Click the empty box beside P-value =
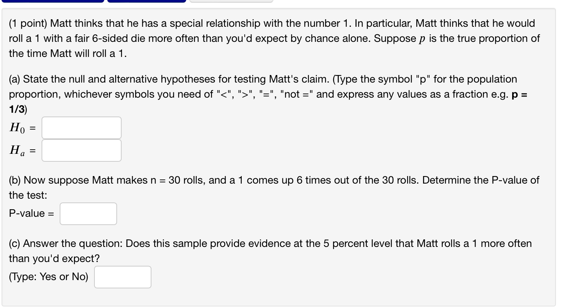Image resolution: width=562 pixels, height=308 pixels. click(x=88, y=213)
